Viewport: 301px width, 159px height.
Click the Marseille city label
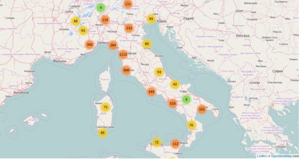(60, 61)
